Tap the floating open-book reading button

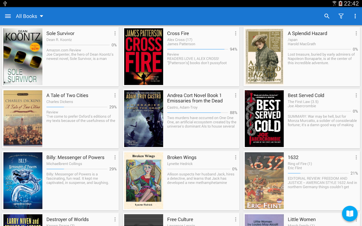(x=350, y=214)
